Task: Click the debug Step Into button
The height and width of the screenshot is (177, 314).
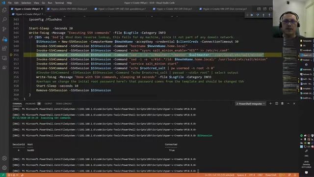Action: click(x=263, y=15)
